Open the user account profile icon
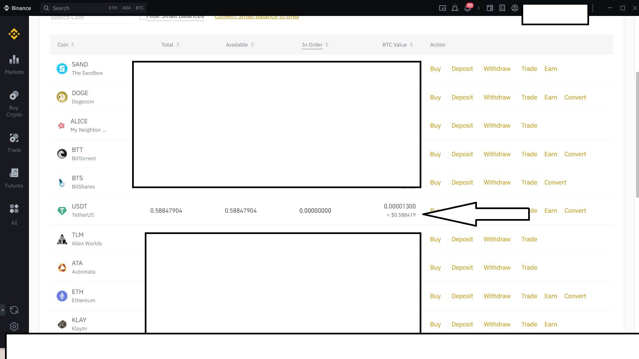This screenshot has width=639, height=359. coord(515,8)
